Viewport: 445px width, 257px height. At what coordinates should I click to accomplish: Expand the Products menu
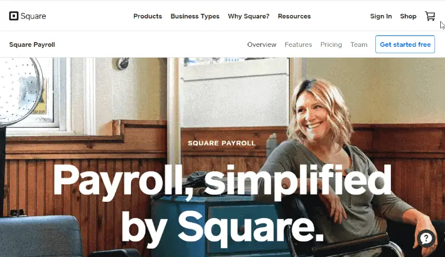pos(147,16)
